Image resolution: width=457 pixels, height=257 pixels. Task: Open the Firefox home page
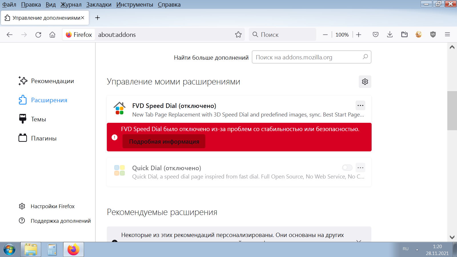[52, 35]
